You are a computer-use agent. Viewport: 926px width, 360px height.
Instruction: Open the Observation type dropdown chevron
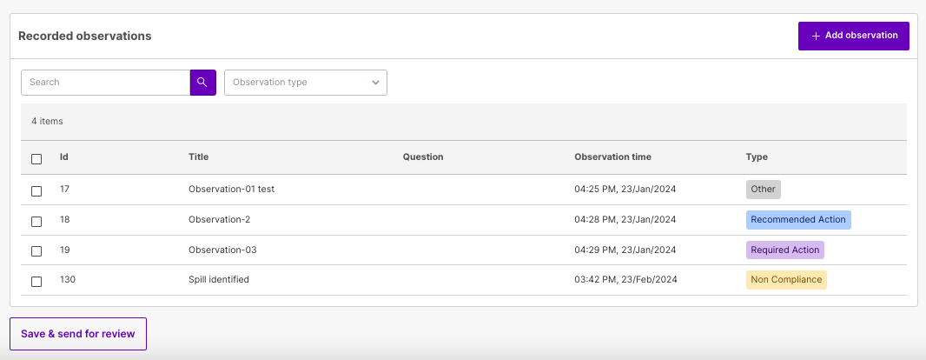click(375, 82)
